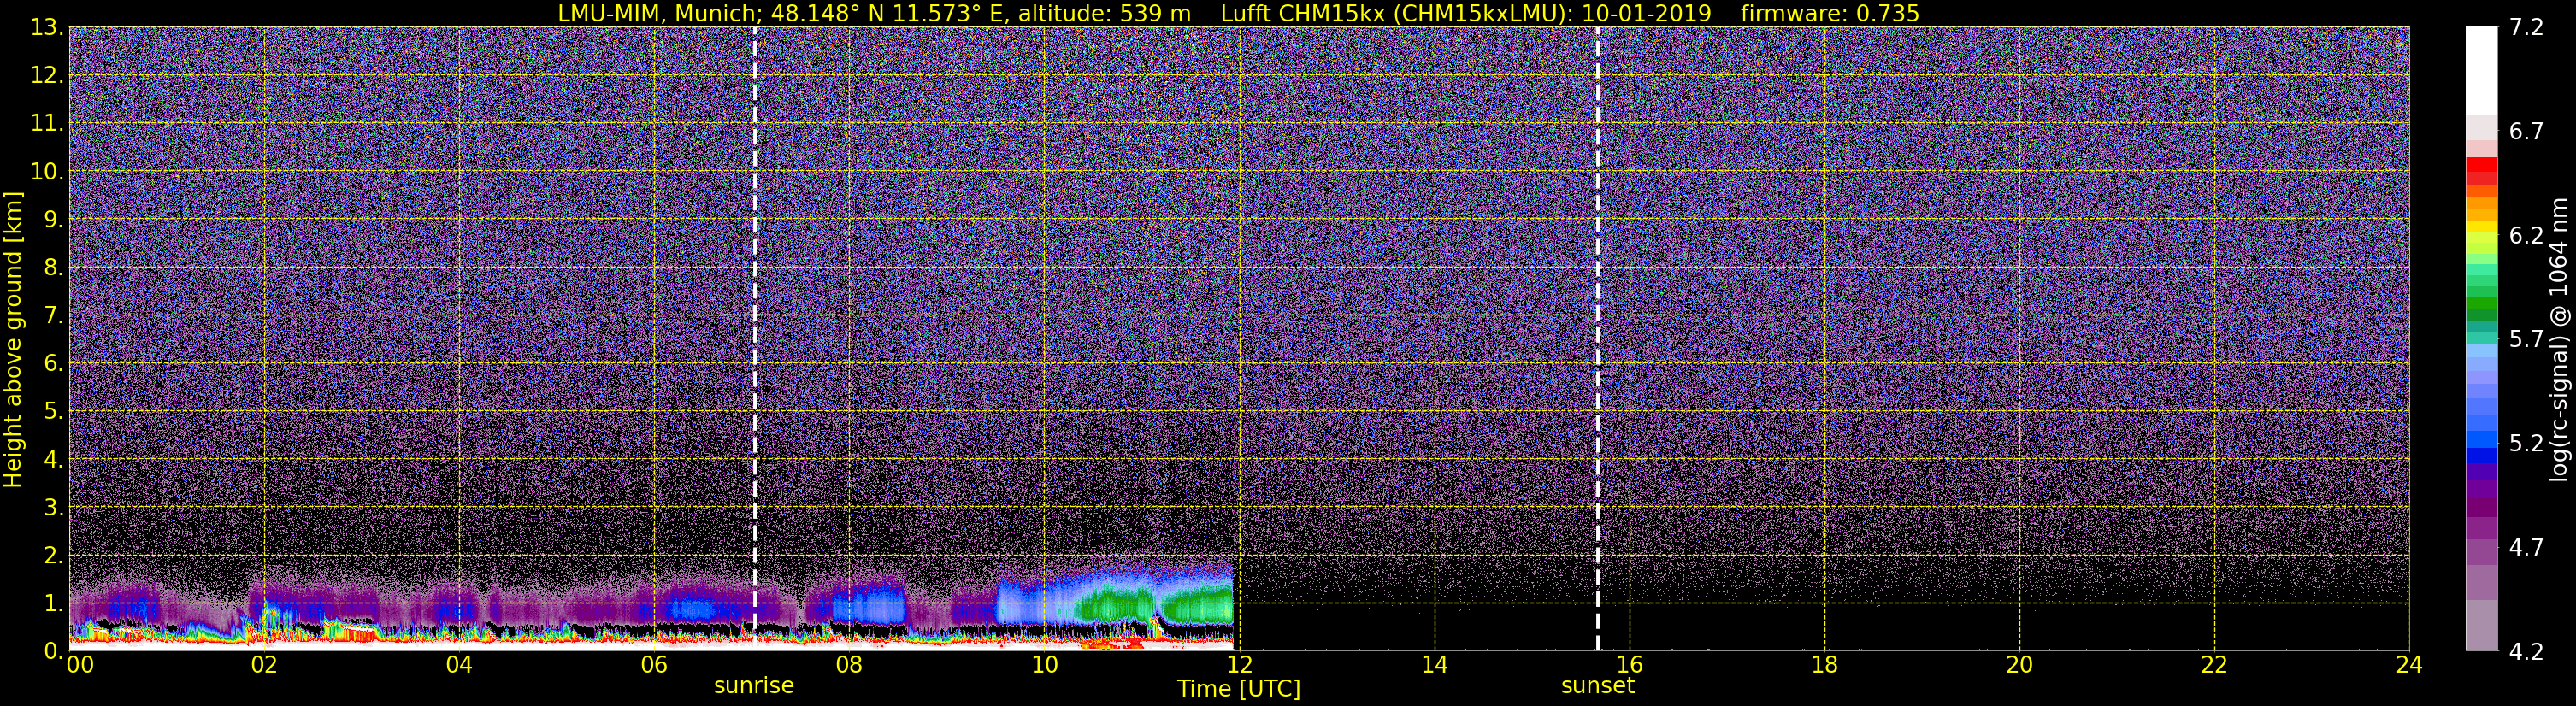Screen dimensions: 2576x706
Task: Click the time tick label '22'
Action: click(2214, 665)
